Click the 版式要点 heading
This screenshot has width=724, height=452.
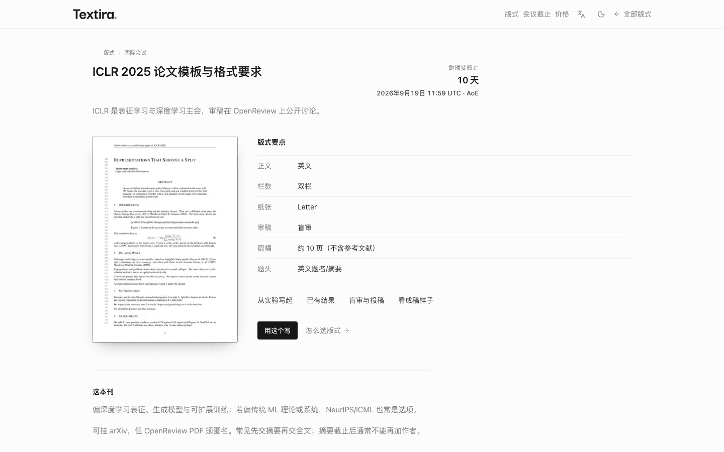tap(271, 142)
